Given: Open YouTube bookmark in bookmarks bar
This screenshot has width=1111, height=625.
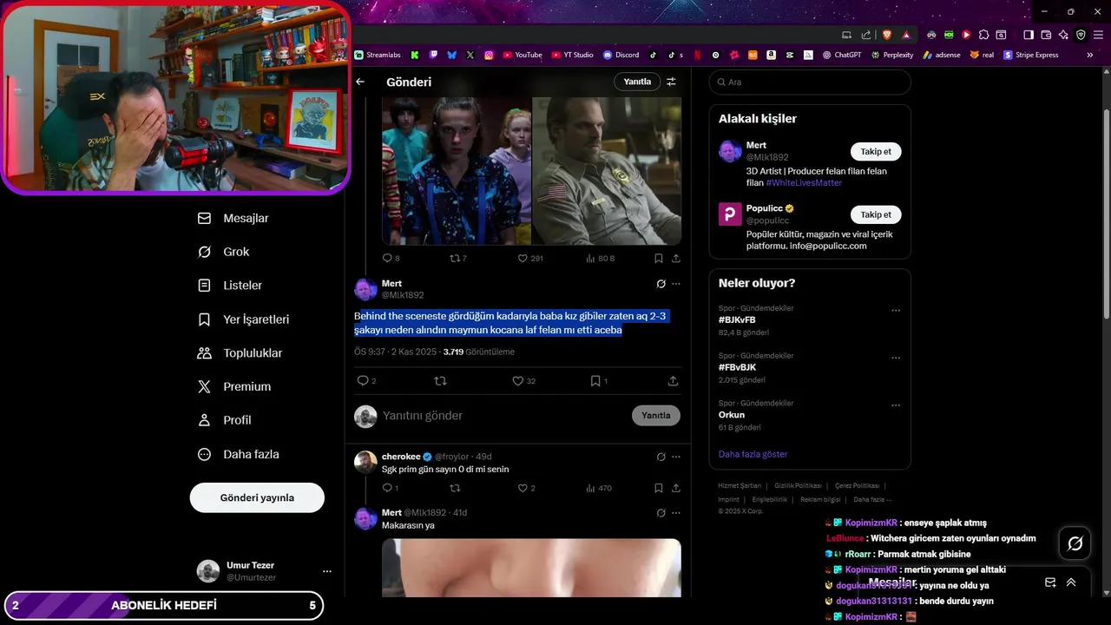Looking at the screenshot, I should coord(523,55).
